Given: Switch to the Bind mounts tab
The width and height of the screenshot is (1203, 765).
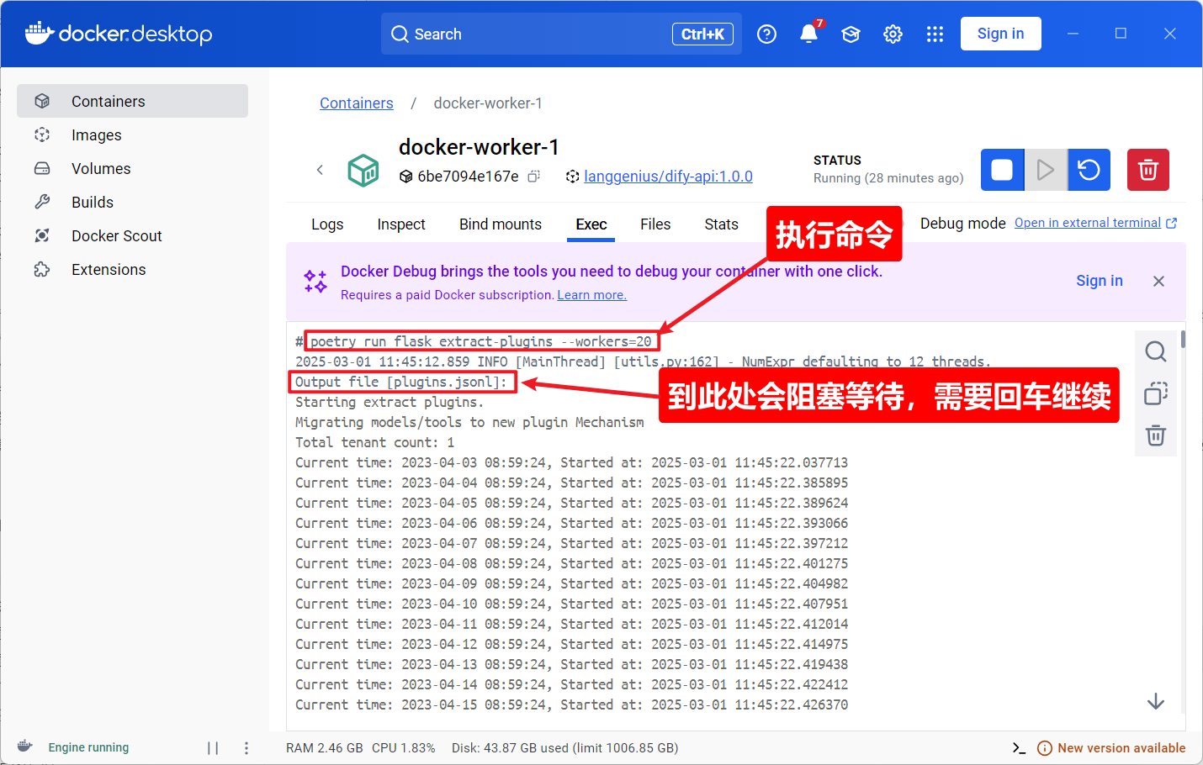Looking at the screenshot, I should pos(501,224).
